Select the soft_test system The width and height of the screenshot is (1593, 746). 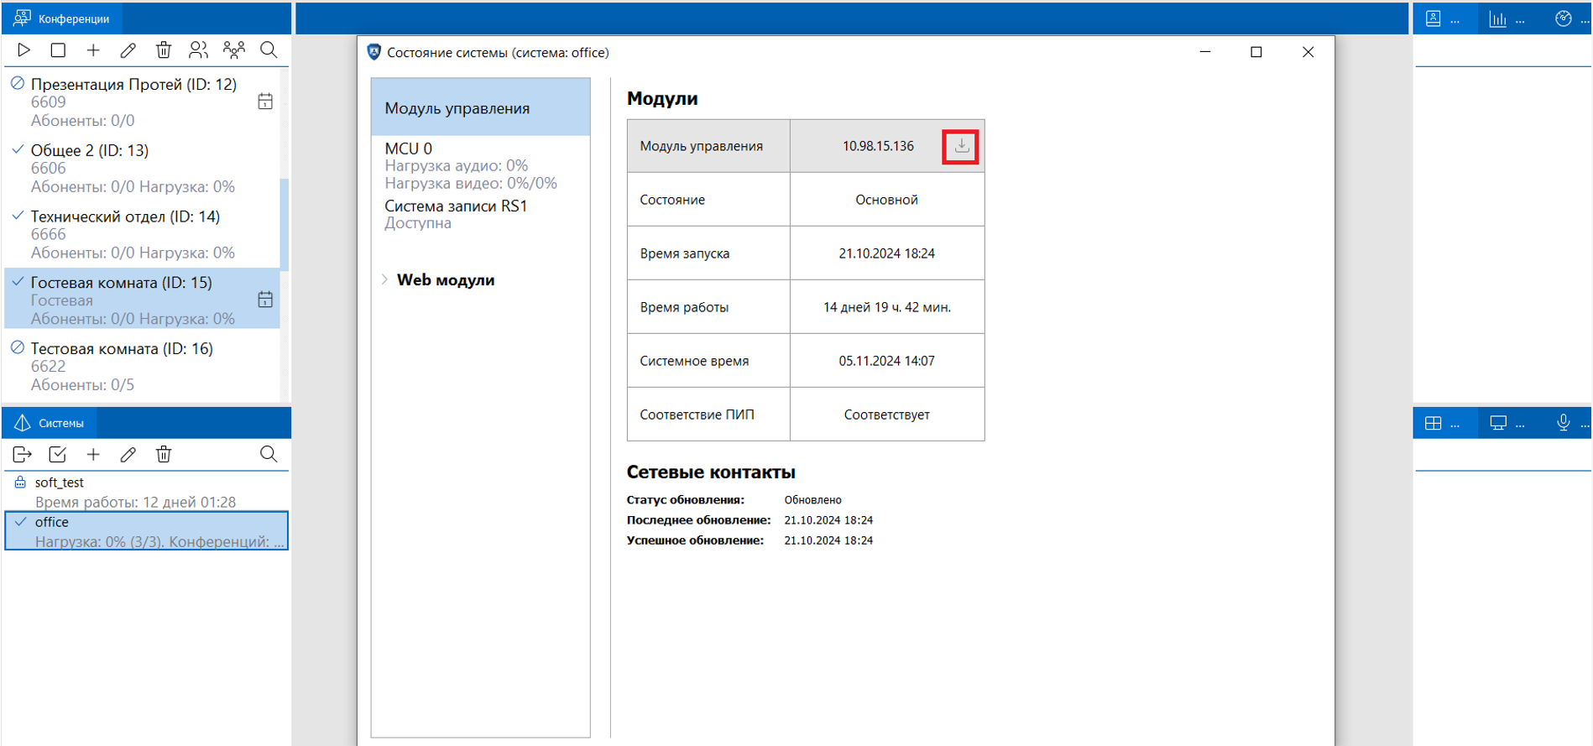coord(147,492)
